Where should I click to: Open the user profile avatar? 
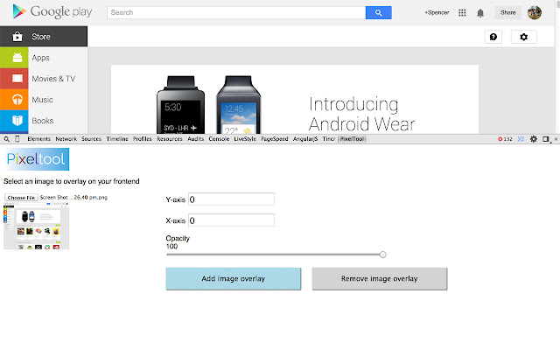535,12
